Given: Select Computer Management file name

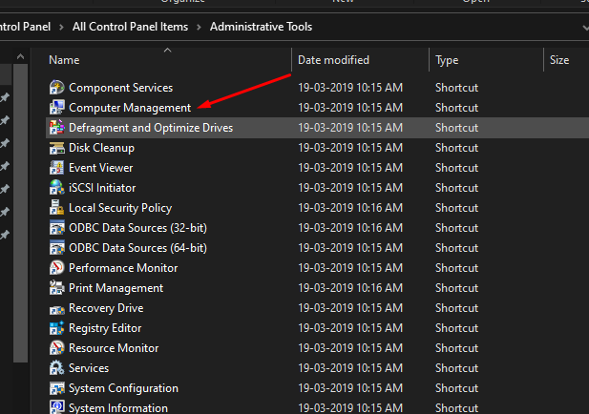Looking at the screenshot, I should [x=130, y=108].
